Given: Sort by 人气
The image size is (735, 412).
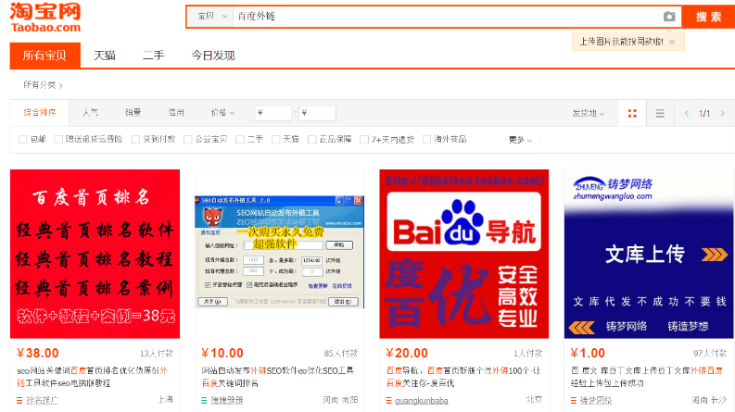Looking at the screenshot, I should click(90, 112).
